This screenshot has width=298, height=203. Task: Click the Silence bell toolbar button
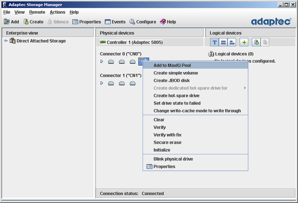point(58,22)
